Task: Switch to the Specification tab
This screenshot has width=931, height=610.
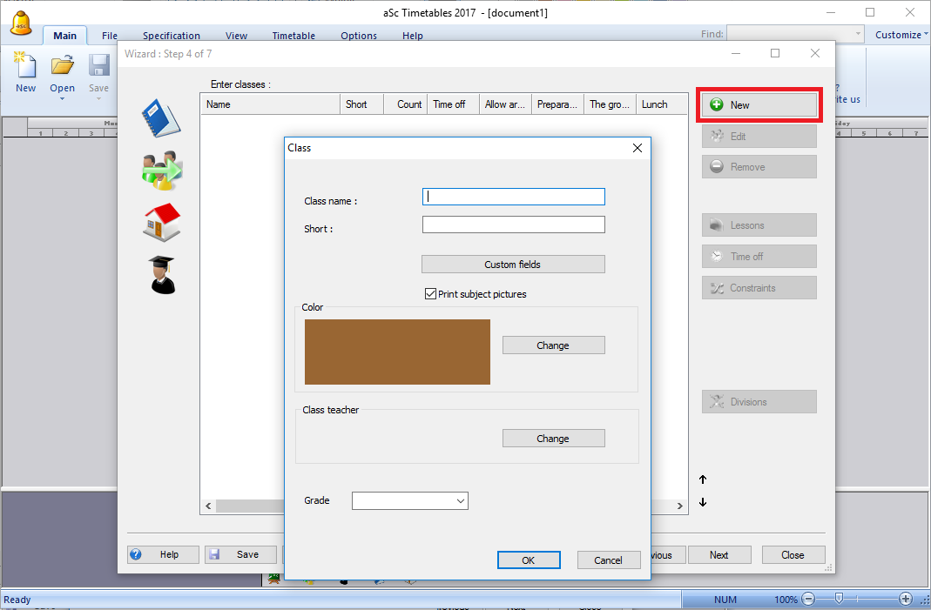Action: click(x=172, y=36)
